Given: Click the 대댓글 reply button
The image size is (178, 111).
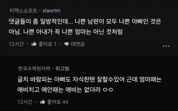Looking at the screenshot, I should point(78,44).
